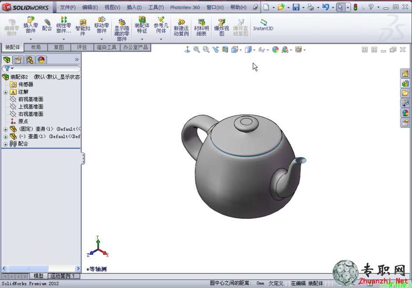The width and height of the screenshot is (412, 288).
Task: Open dropdown arrow under 线性零部件
Action: [x=64, y=39]
